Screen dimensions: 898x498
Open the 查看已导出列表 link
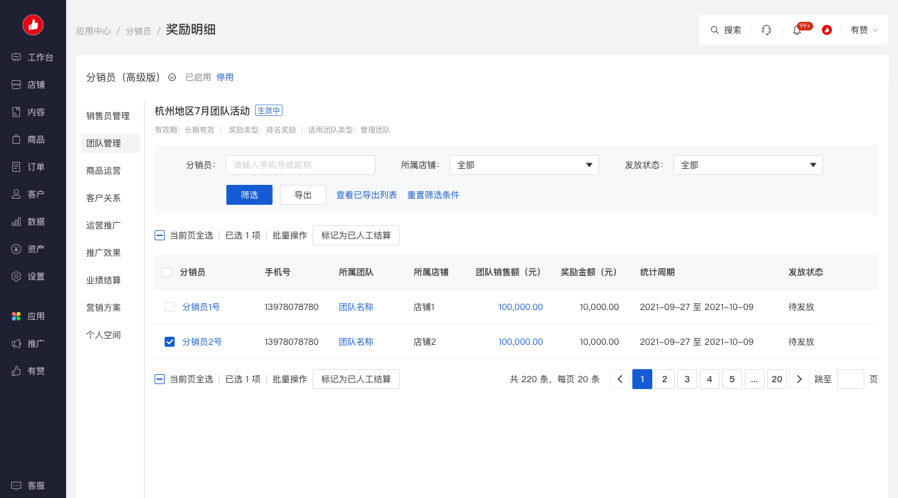point(367,195)
